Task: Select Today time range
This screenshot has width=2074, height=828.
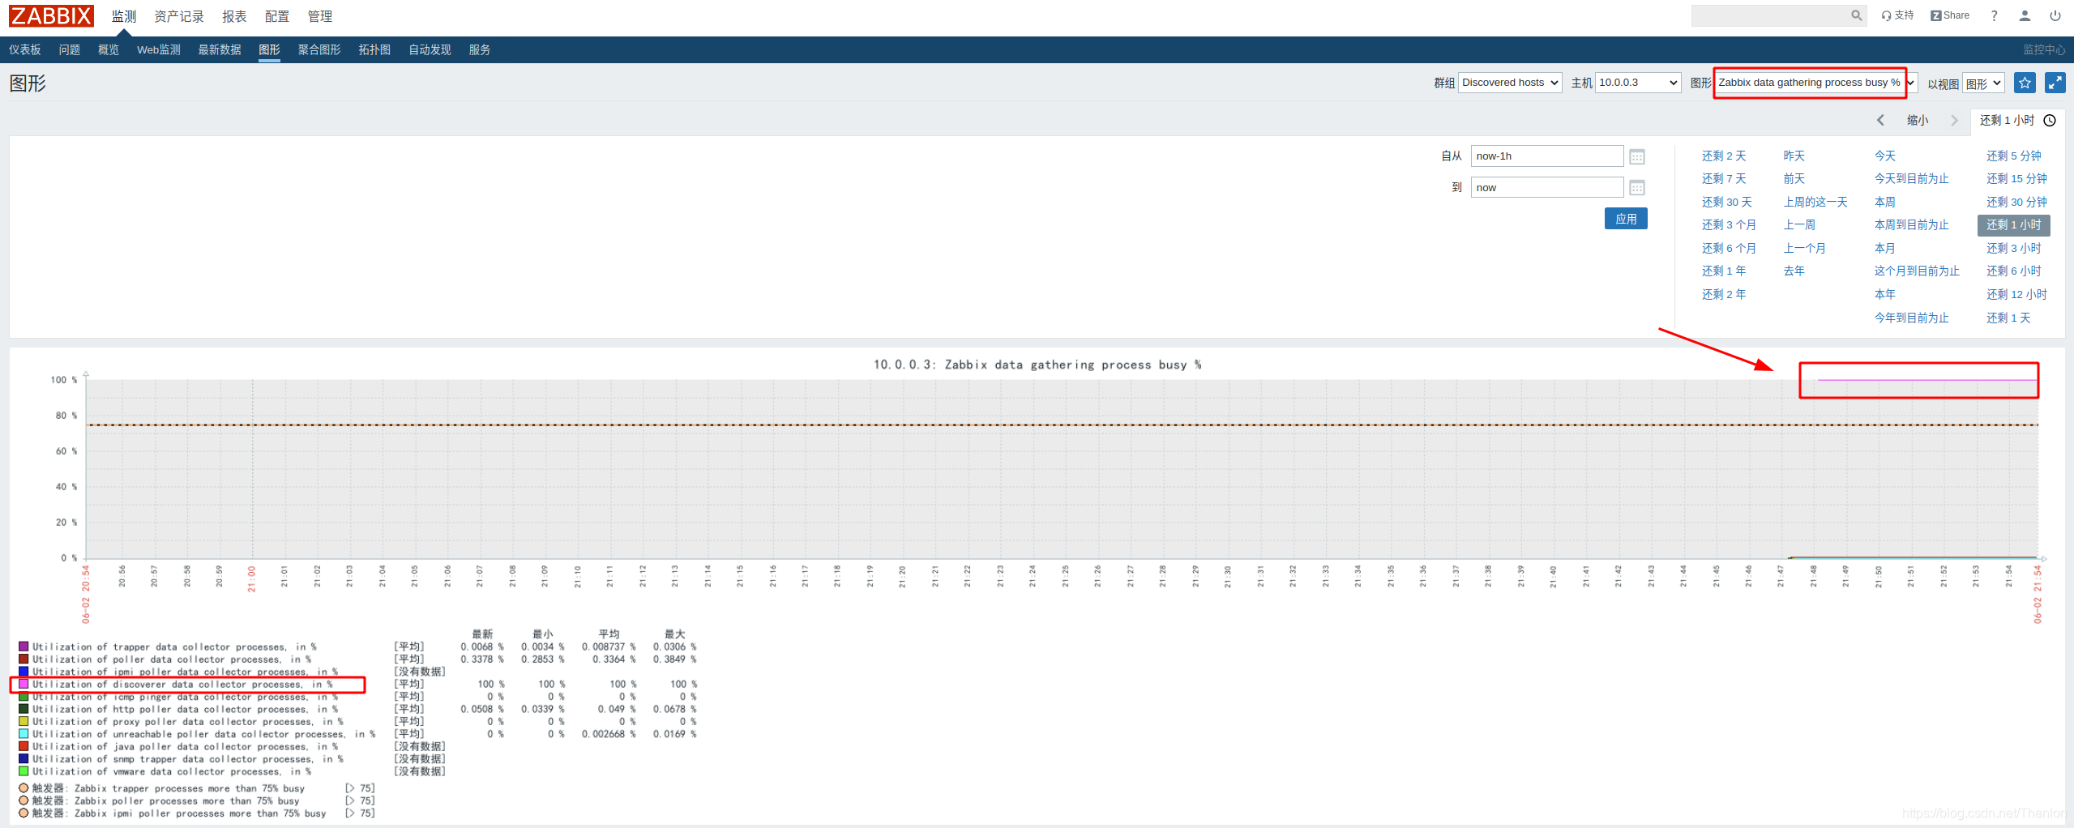Action: (x=1885, y=156)
